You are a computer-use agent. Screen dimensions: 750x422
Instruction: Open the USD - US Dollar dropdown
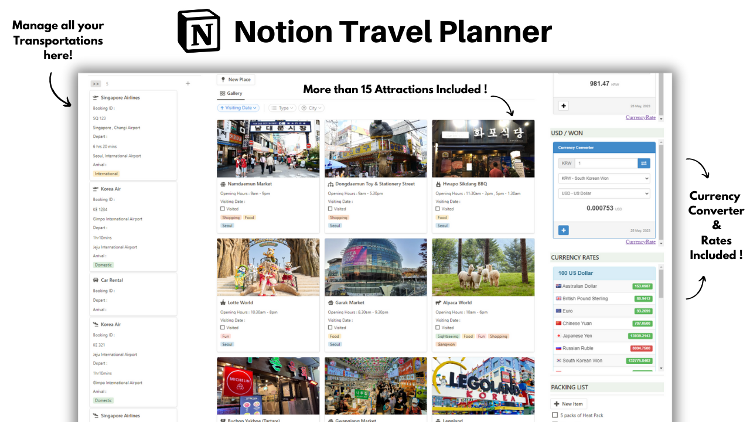(604, 193)
